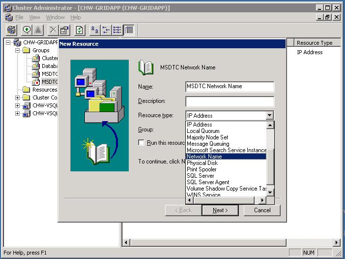345x259 pixels.
Task: Collapse the Groups folder
Action: tap(17, 50)
